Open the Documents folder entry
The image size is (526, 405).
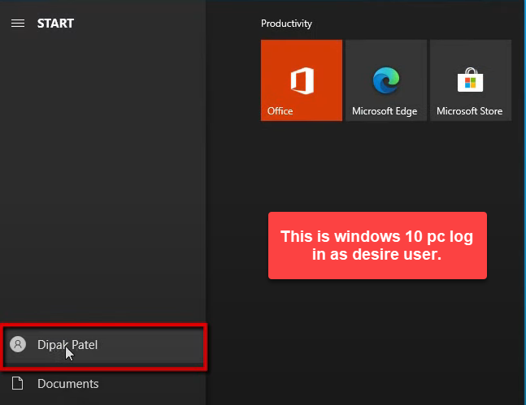pos(103,384)
